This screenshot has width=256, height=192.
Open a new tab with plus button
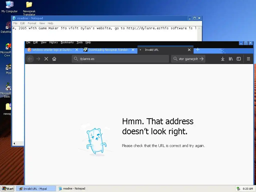click(x=198, y=50)
